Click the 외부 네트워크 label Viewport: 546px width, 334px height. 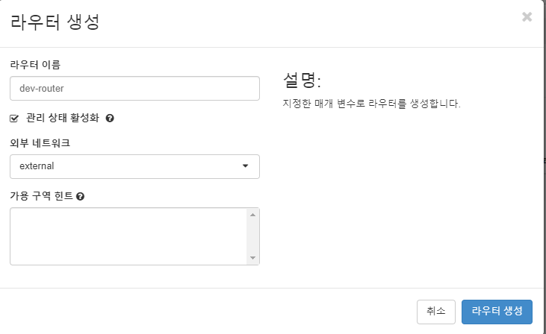[40, 143]
